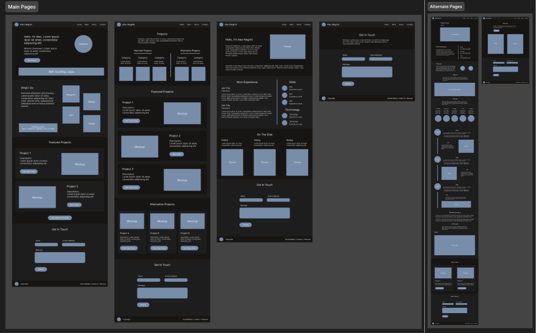Screen dimensions: 536x333
Task: Click the Get in touch button in the home hero
Action: point(32,60)
